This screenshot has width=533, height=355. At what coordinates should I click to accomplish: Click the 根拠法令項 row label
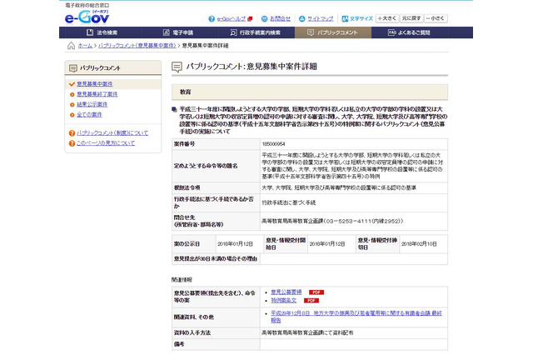tap(187, 187)
